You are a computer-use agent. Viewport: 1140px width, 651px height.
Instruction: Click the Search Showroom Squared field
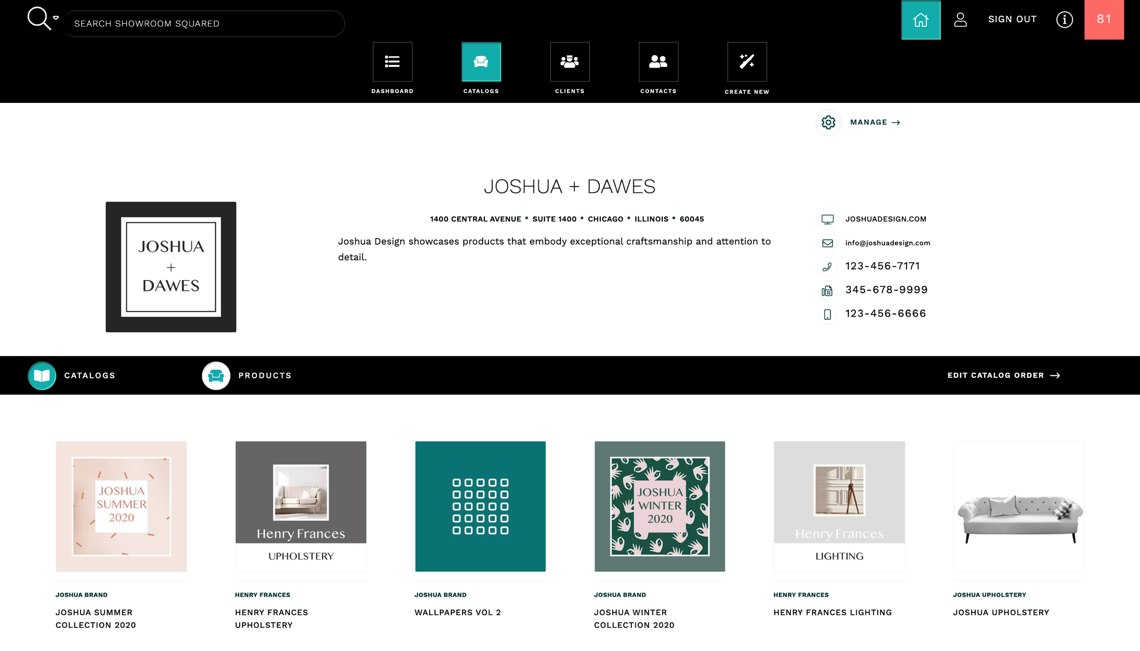(204, 23)
